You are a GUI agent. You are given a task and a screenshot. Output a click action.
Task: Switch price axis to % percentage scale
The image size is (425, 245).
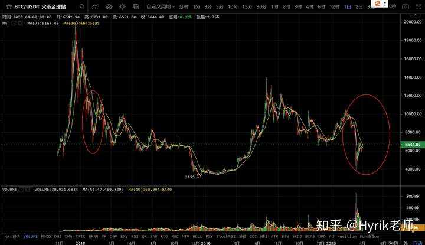tap(406, 243)
